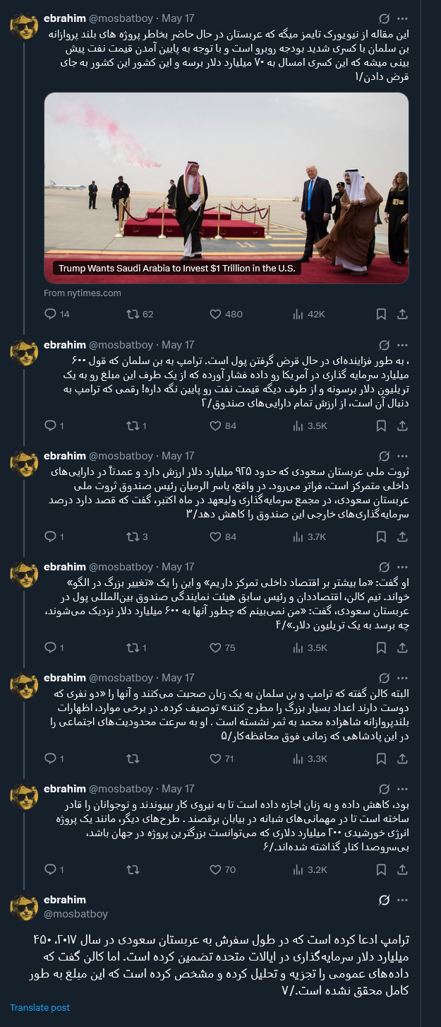
Task: Toggle bookmark on the fifth tweet
Action: 380,758
